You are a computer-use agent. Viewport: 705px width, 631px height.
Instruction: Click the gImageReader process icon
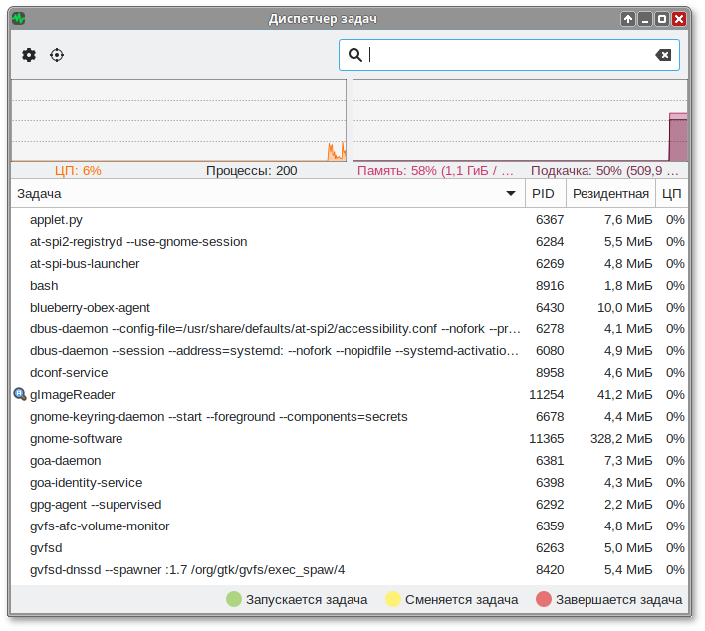point(19,394)
